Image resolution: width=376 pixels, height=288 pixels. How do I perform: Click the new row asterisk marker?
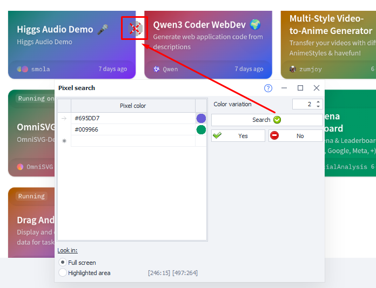pos(64,141)
